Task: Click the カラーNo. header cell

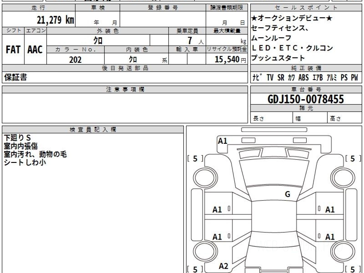Action: (76, 49)
